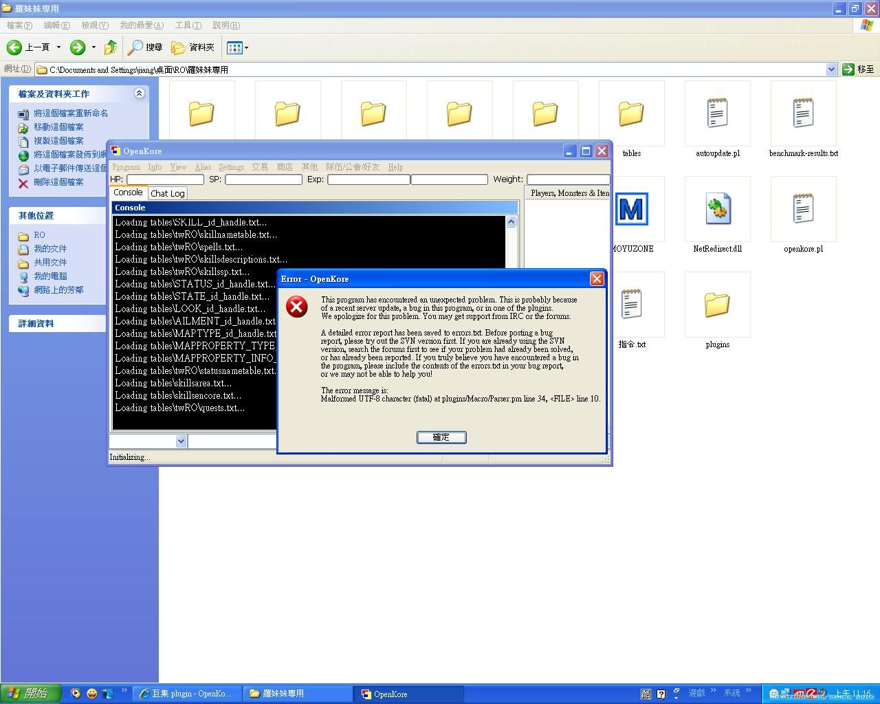Go up one folder level icon
The image size is (880, 704).
tap(110, 47)
